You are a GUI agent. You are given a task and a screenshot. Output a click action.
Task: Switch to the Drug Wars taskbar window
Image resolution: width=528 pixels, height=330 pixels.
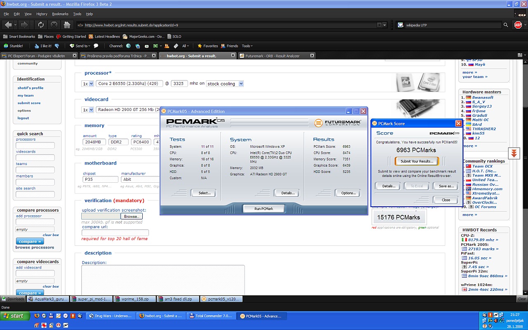[110, 316]
